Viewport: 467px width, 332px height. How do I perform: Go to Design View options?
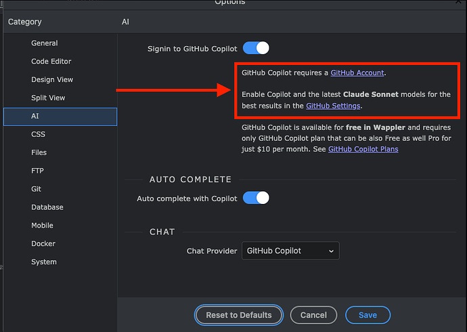[x=52, y=80]
